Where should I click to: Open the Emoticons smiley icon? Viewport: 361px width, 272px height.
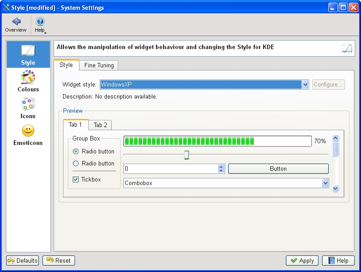pyautogui.click(x=28, y=131)
